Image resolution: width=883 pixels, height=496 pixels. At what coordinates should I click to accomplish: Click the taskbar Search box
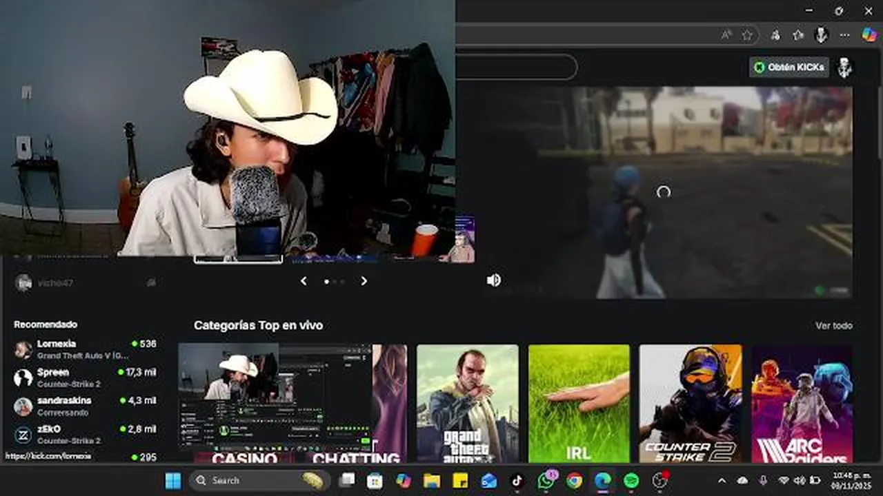tap(259, 480)
